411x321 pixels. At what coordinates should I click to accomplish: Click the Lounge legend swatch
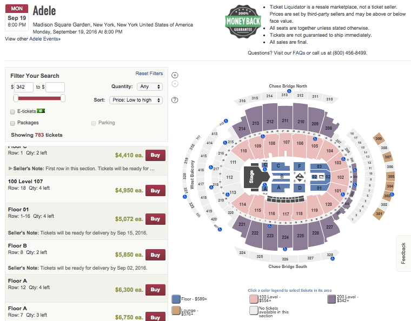coord(176,311)
